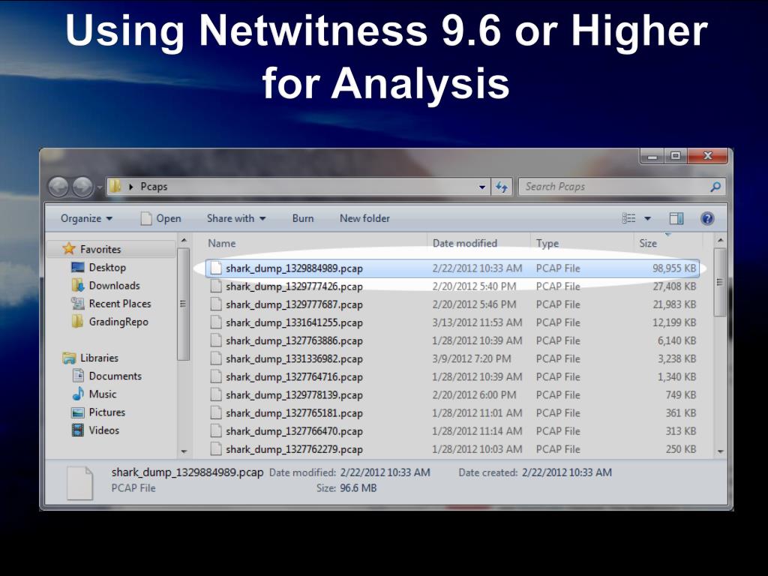Open Desktop in the navigation pane

pyautogui.click(x=107, y=268)
